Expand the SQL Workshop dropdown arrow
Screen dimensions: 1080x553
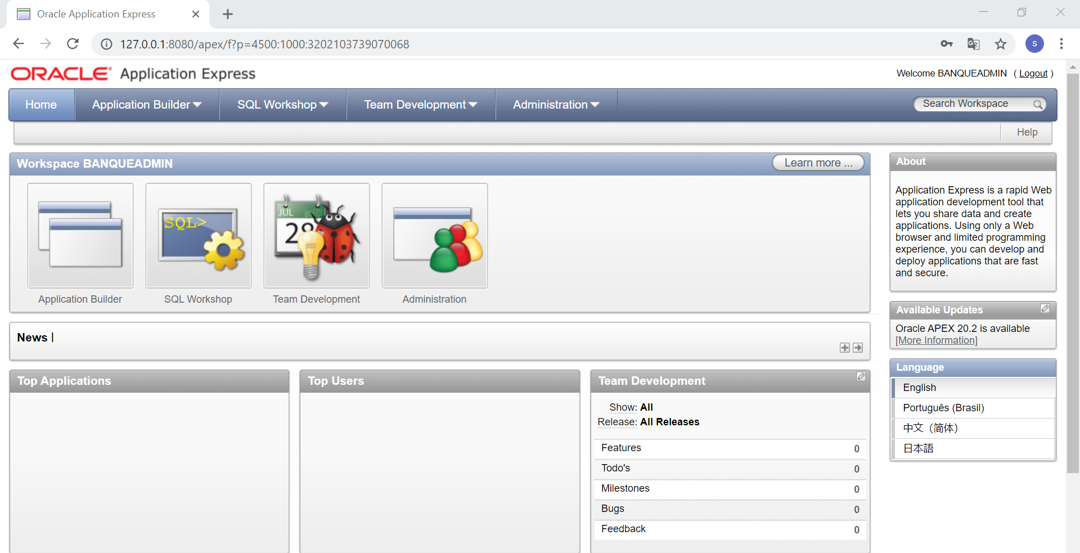tap(324, 105)
